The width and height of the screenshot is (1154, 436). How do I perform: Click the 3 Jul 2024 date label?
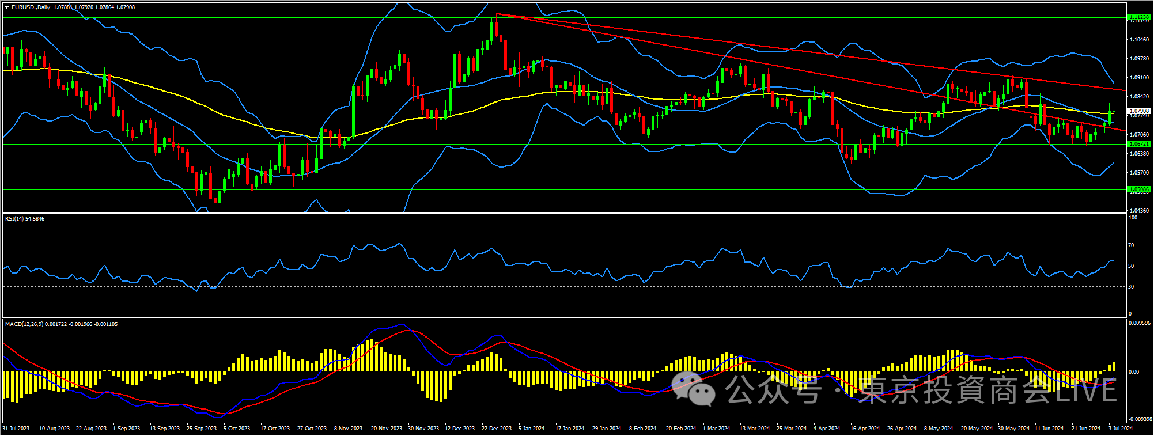[x=1121, y=429]
